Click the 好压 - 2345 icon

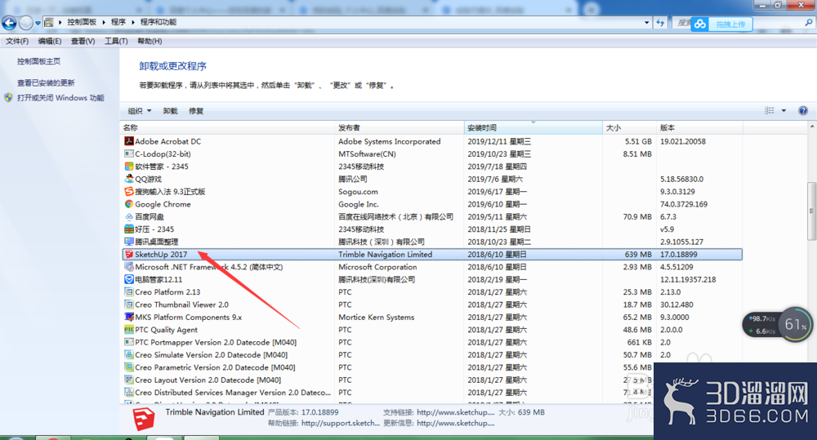click(x=129, y=229)
